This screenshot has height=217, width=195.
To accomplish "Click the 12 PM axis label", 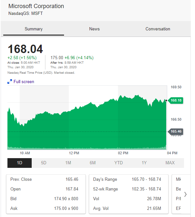I will tap(74, 153).
